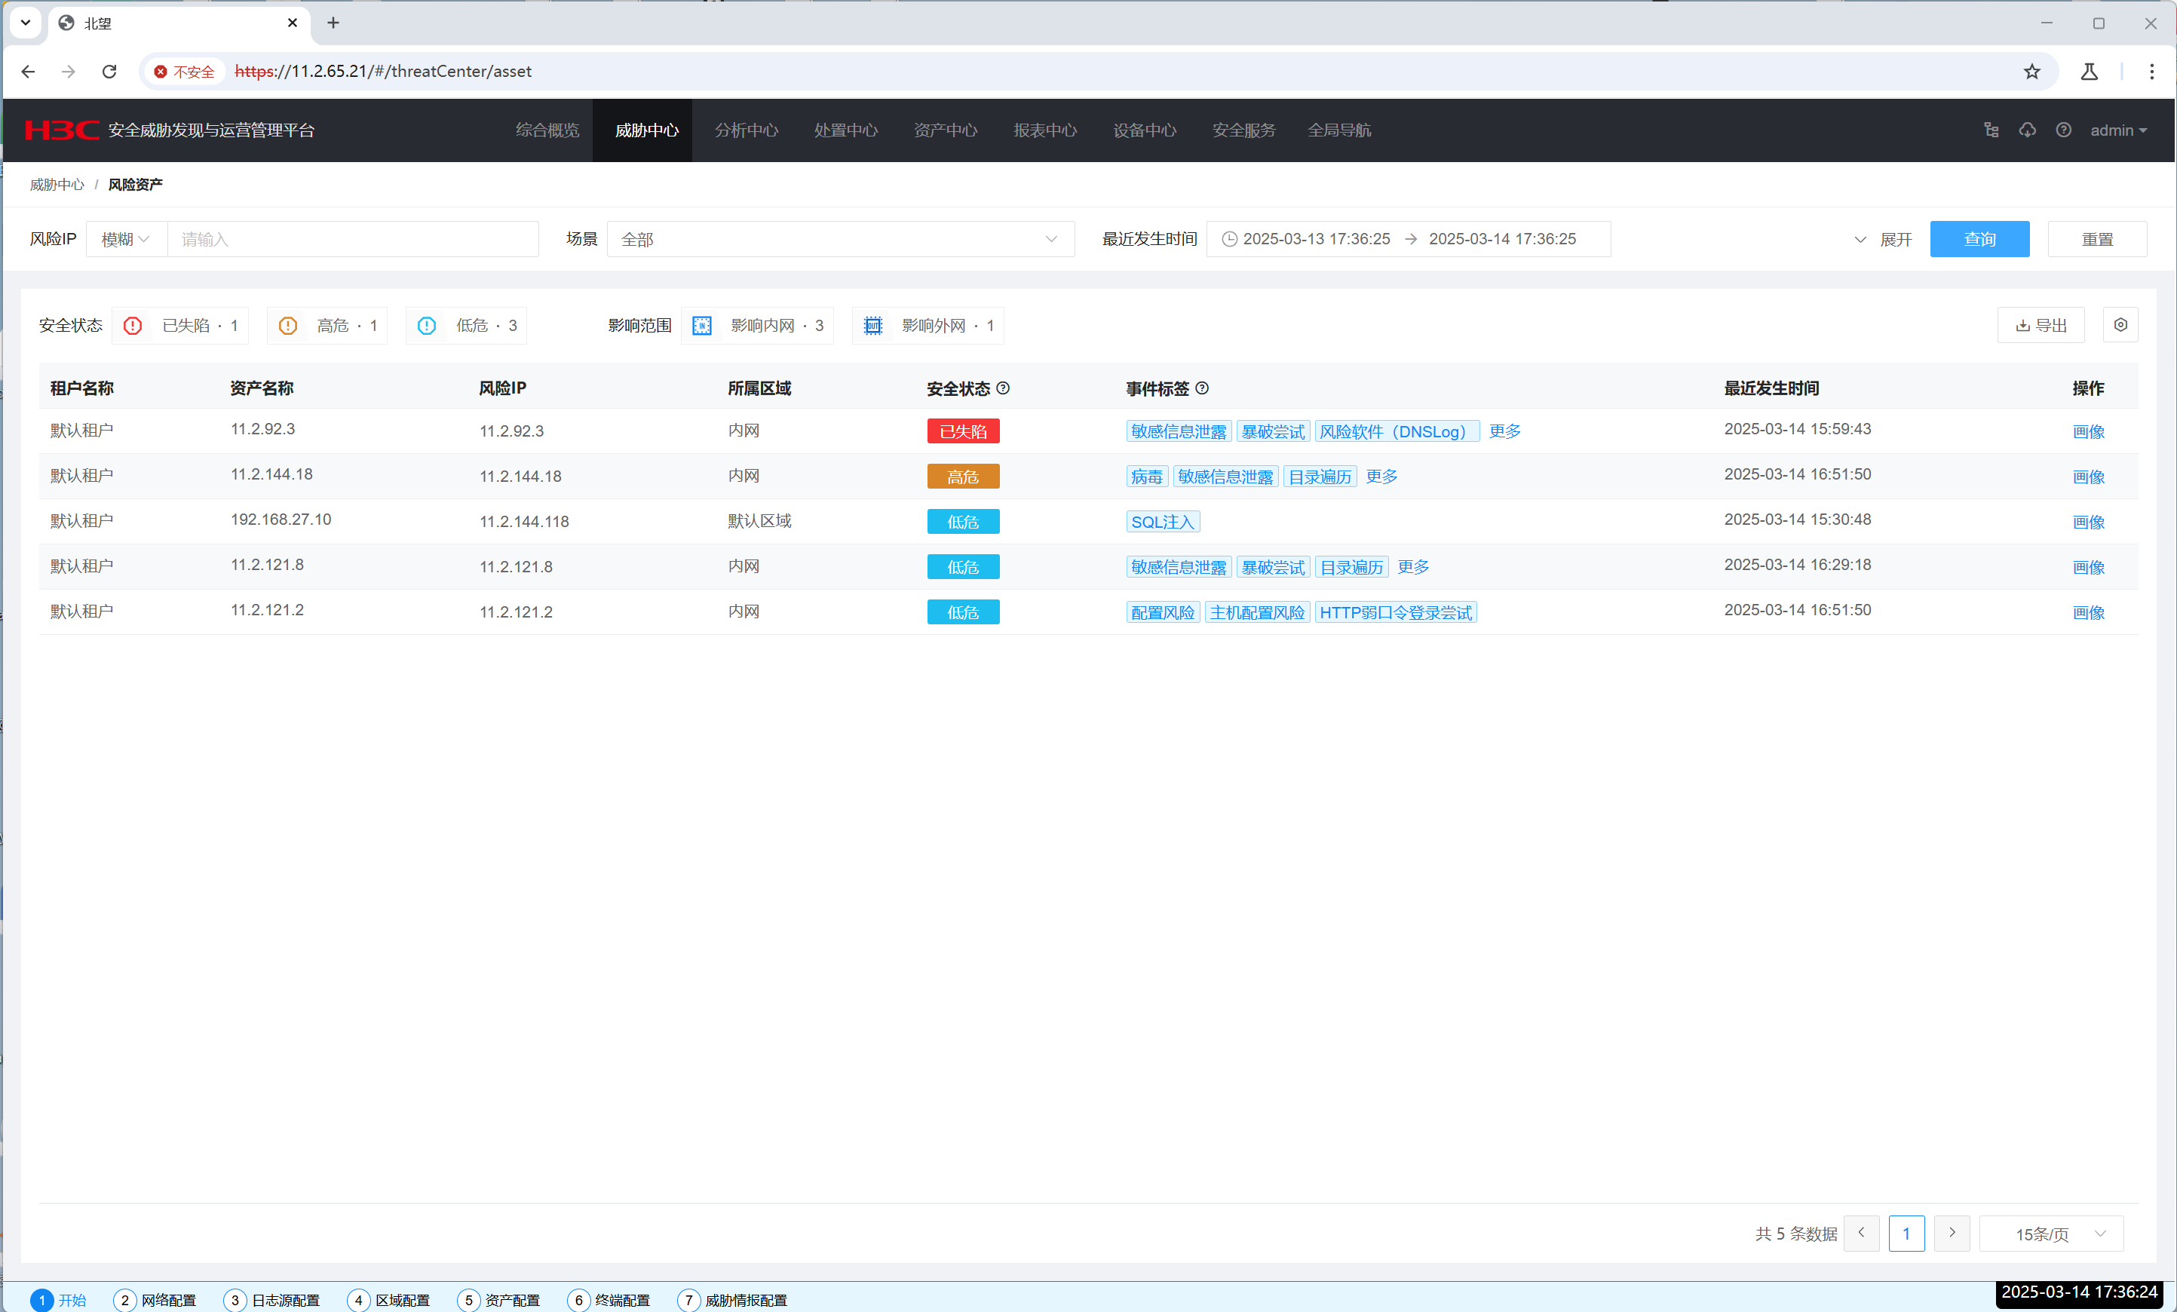Open the topology tree icon in the header
The image size is (2177, 1312).
point(1991,130)
